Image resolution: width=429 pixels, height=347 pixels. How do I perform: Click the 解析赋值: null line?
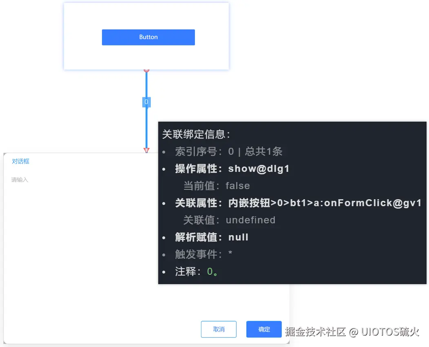(212, 237)
